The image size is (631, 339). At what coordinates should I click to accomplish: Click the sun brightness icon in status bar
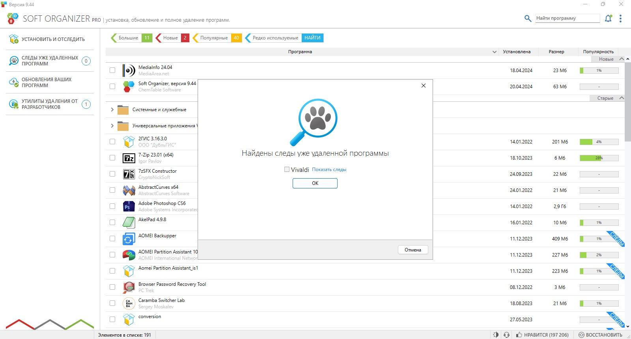[x=496, y=335]
